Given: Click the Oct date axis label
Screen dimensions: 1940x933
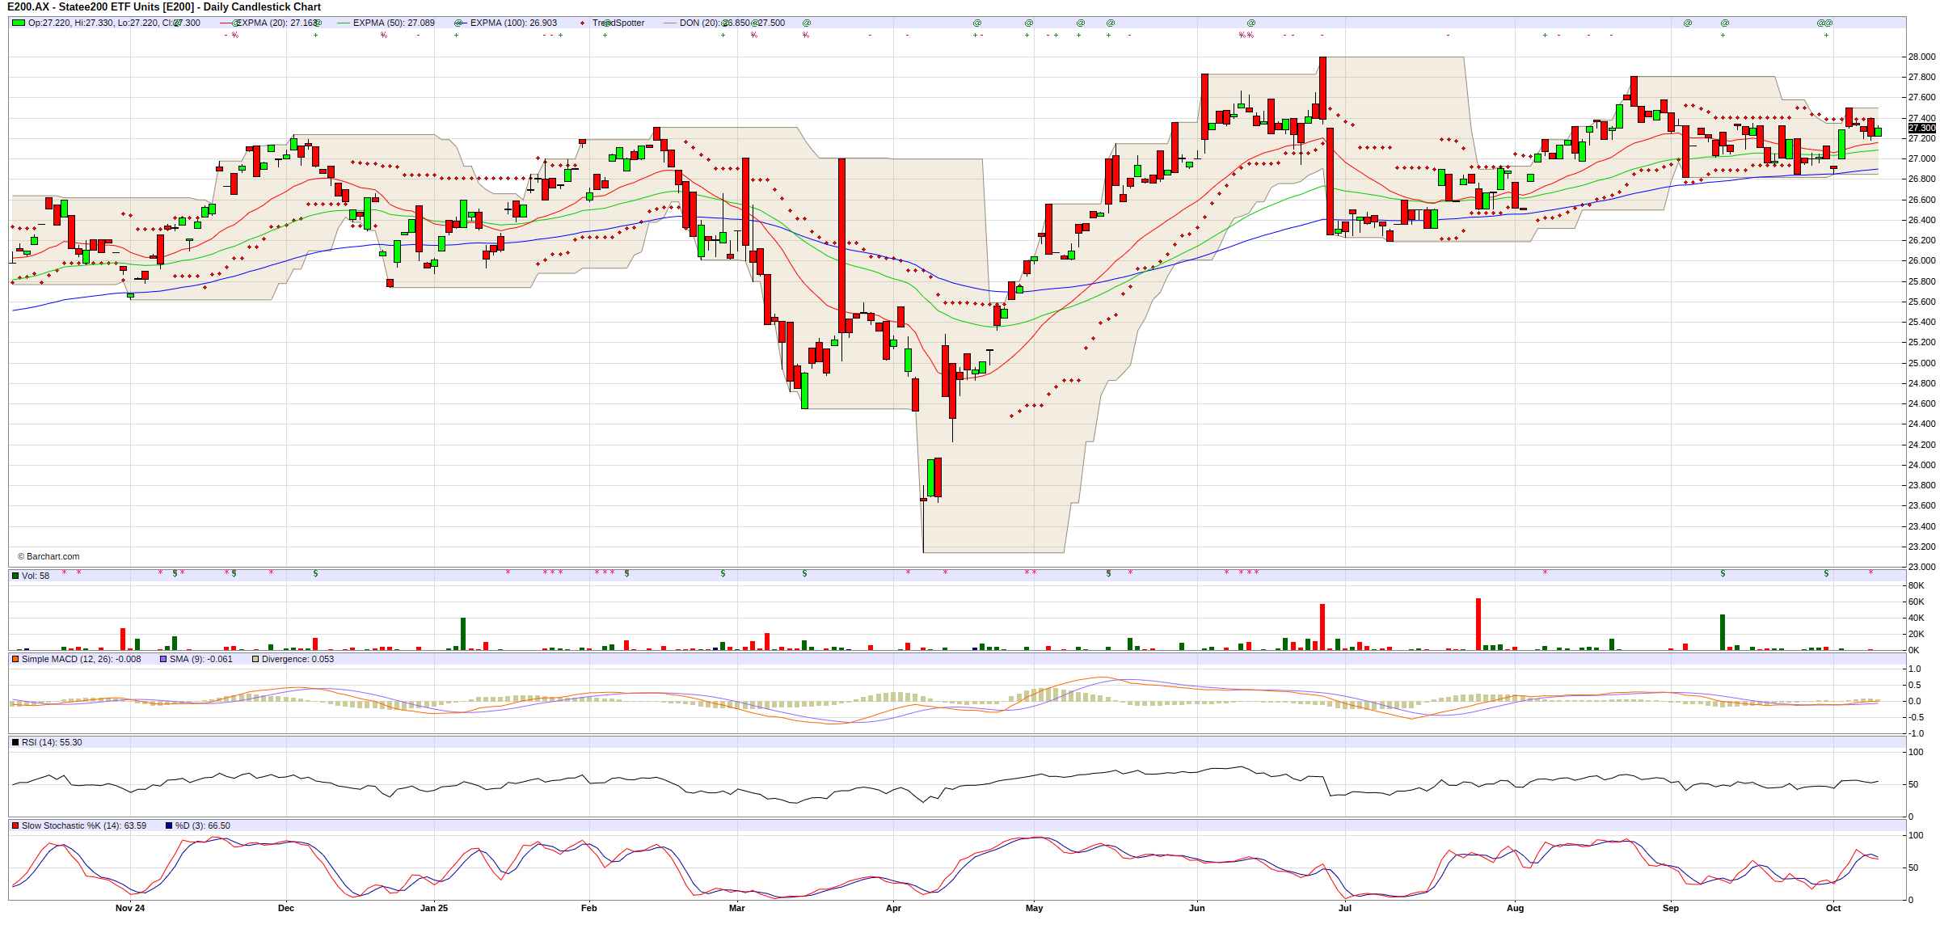Looking at the screenshot, I should click(1833, 908).
